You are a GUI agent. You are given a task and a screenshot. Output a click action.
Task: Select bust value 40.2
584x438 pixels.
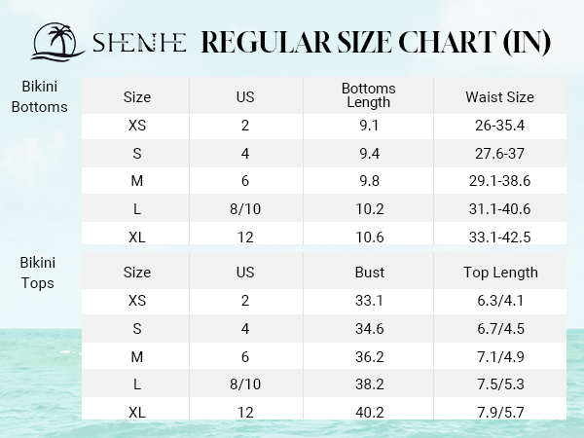click(369, 413)
